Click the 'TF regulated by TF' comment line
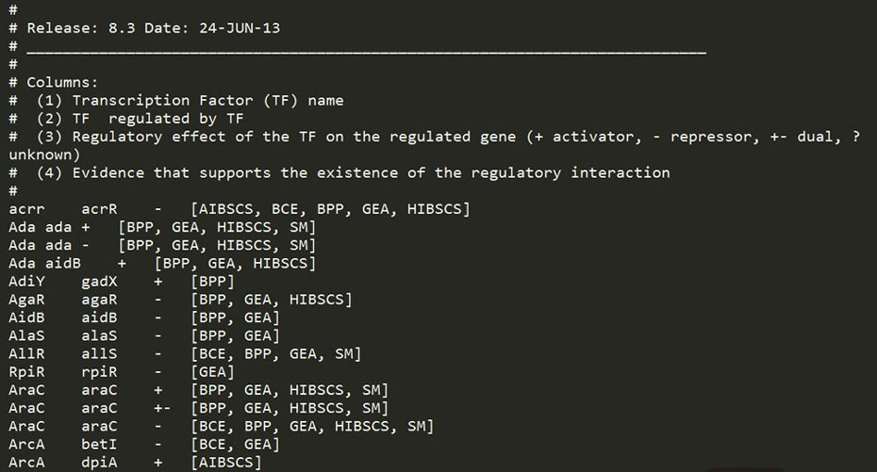 click(x=125, y=119)
